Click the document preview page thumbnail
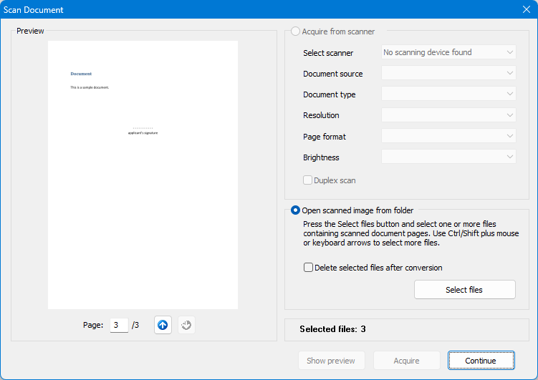Image resolution: width=538 pixels, height=380 pixels. coord(143,175)
